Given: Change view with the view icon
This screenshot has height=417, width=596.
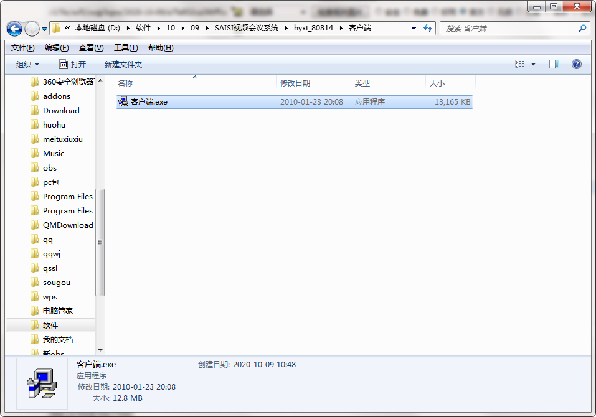Looking at the screenshot, I should coord(519,64).
